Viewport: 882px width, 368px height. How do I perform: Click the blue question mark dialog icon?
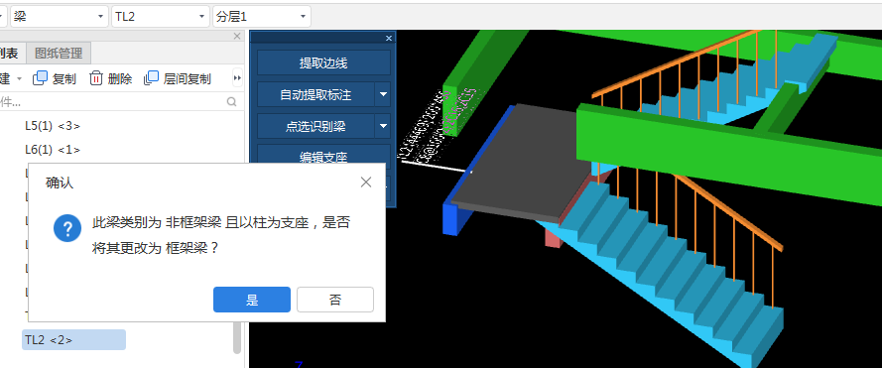click(x=67, y=228)
